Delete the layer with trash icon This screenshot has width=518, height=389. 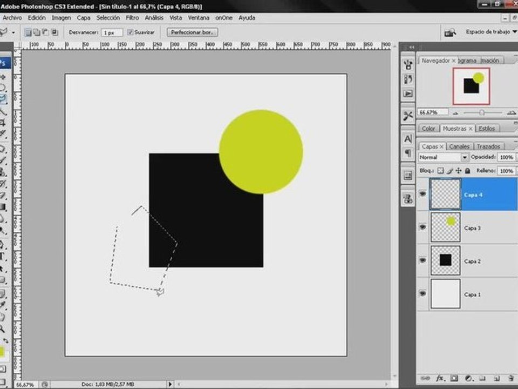pyautogui.click(x=511, y=378)
